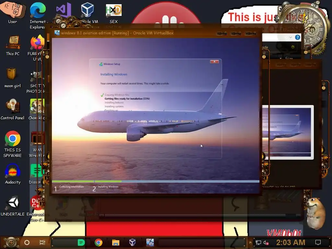Open the moon girl folder icon
The image size is (332, 249).
(x=13, y=77)
